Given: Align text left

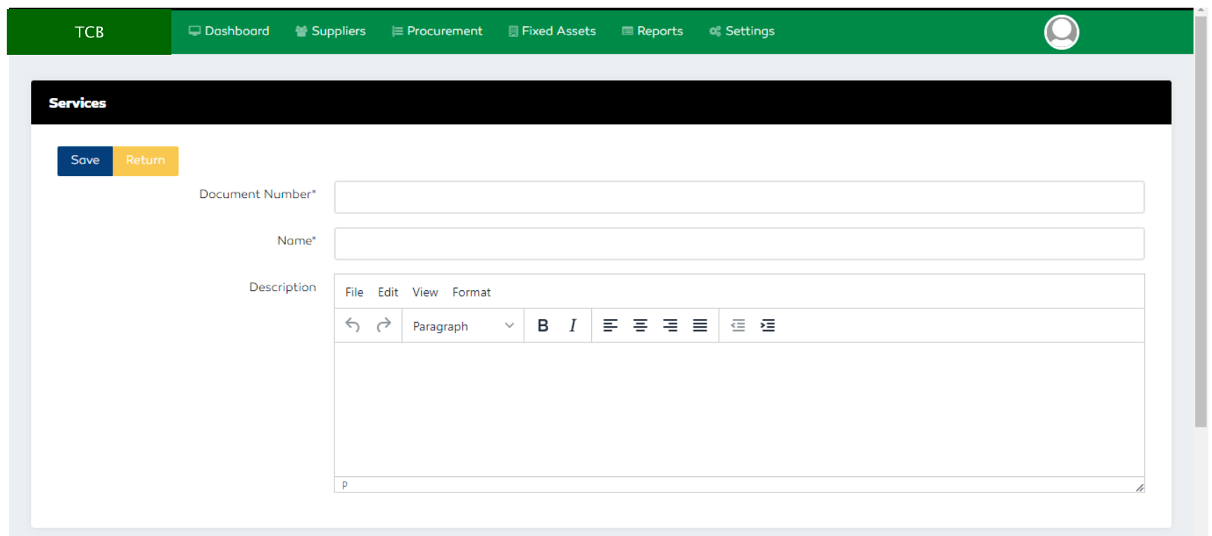Looking at the screenshot, I should 610,325.
